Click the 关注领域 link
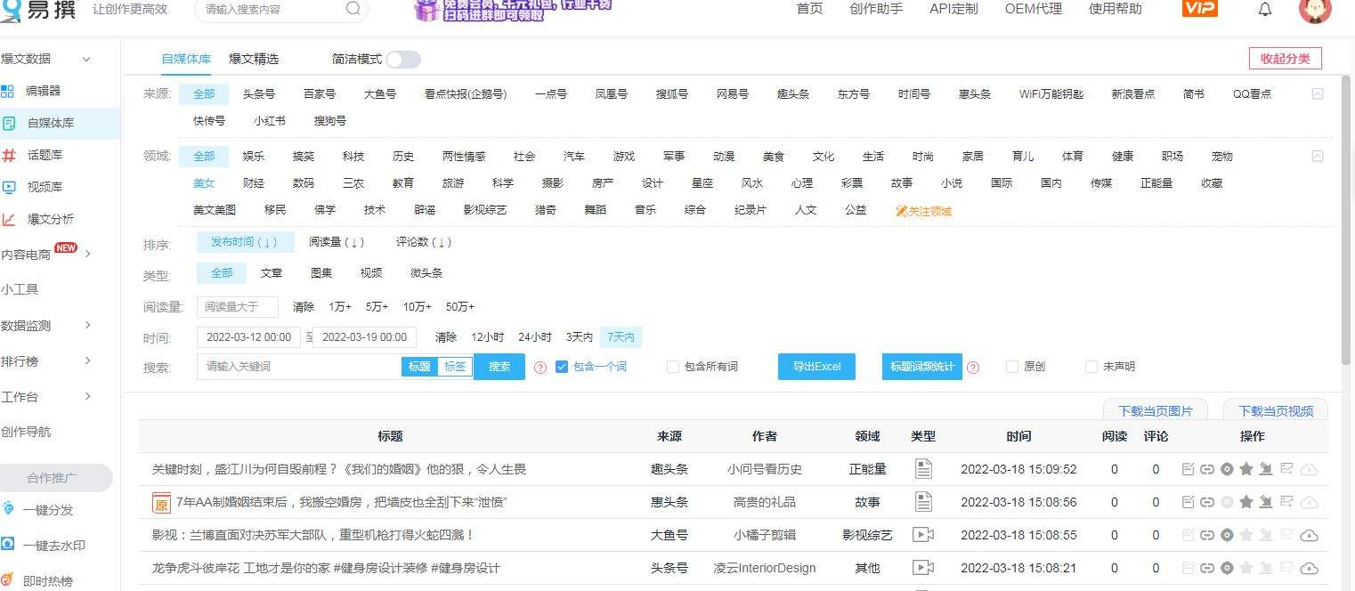 (x=923, y=211)
